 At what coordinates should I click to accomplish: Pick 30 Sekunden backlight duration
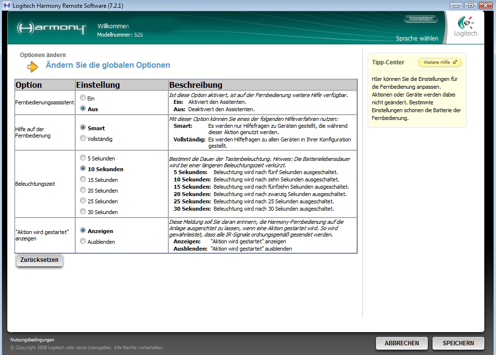click(83, 212)
